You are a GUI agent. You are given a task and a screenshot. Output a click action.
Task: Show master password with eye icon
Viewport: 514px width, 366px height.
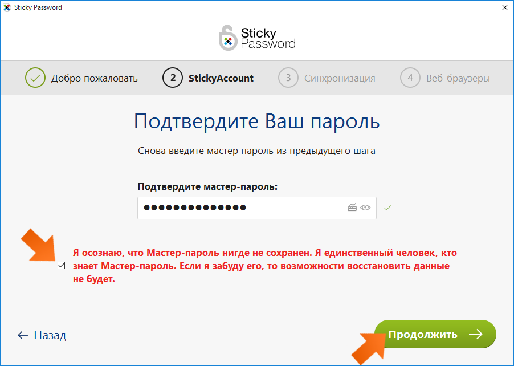(x=365, y=208)
